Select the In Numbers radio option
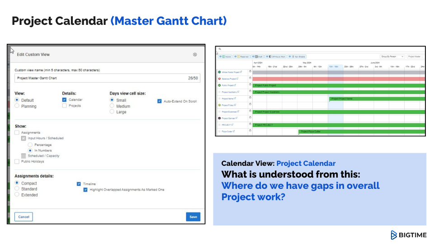The height and width of the screenshot is (244, 434). 30,150
